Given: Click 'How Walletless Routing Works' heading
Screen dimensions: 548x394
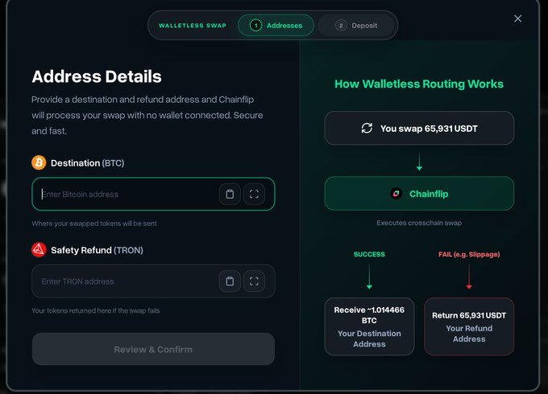Looking at the screenshot, I should tap(419, 84).
